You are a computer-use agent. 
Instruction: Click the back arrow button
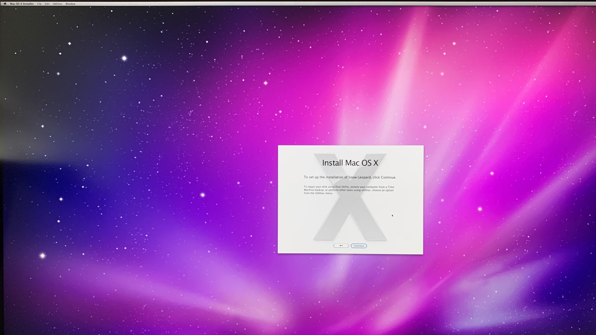pyautogui.click(x=341, y=246)
